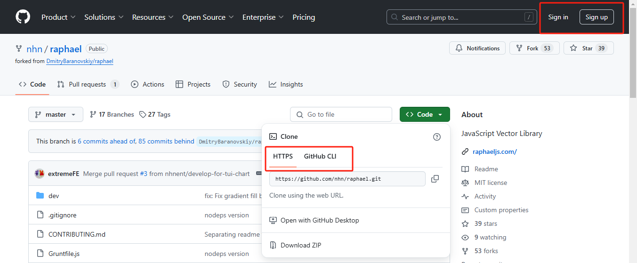
Task: Click the scale icon next to MIT license
Action: coord(465,183)
